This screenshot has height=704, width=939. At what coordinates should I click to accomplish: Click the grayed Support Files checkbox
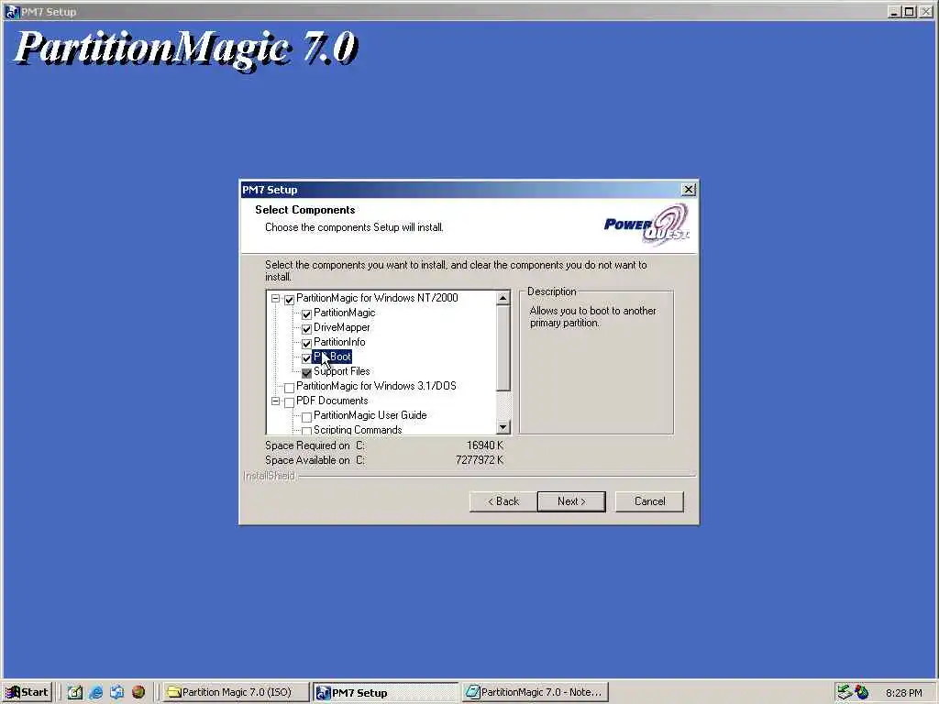(x=306, y=372)
